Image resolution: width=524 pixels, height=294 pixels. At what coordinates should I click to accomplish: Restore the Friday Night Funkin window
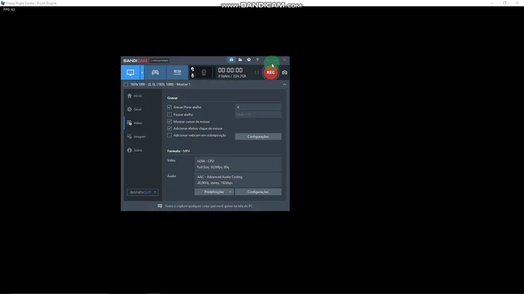tap(505, 3)
